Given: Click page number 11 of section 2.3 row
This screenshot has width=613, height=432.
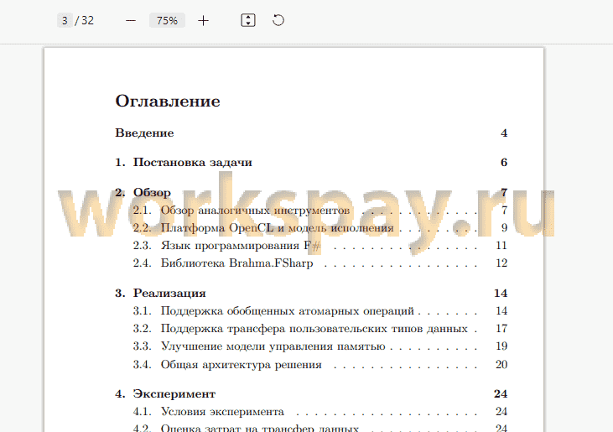Looking at the screenshot, I should (x=501, y=246).
